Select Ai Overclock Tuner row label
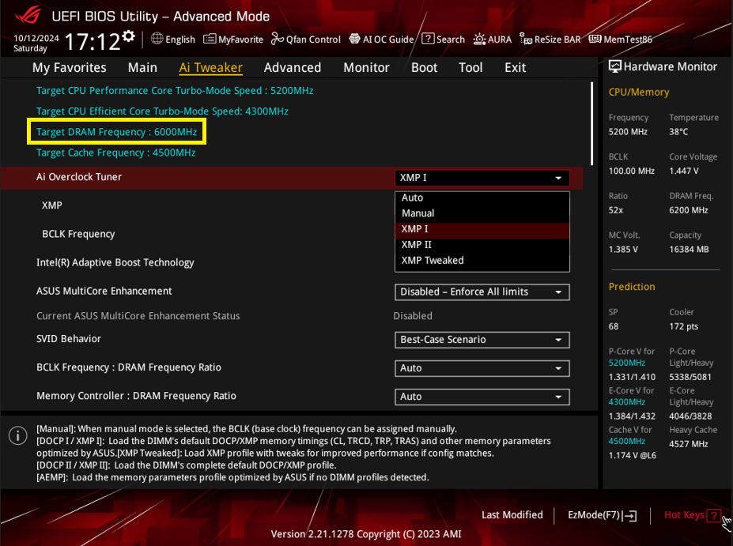 79,177
